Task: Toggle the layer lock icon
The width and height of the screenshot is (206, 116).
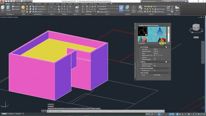Action: 149,6
